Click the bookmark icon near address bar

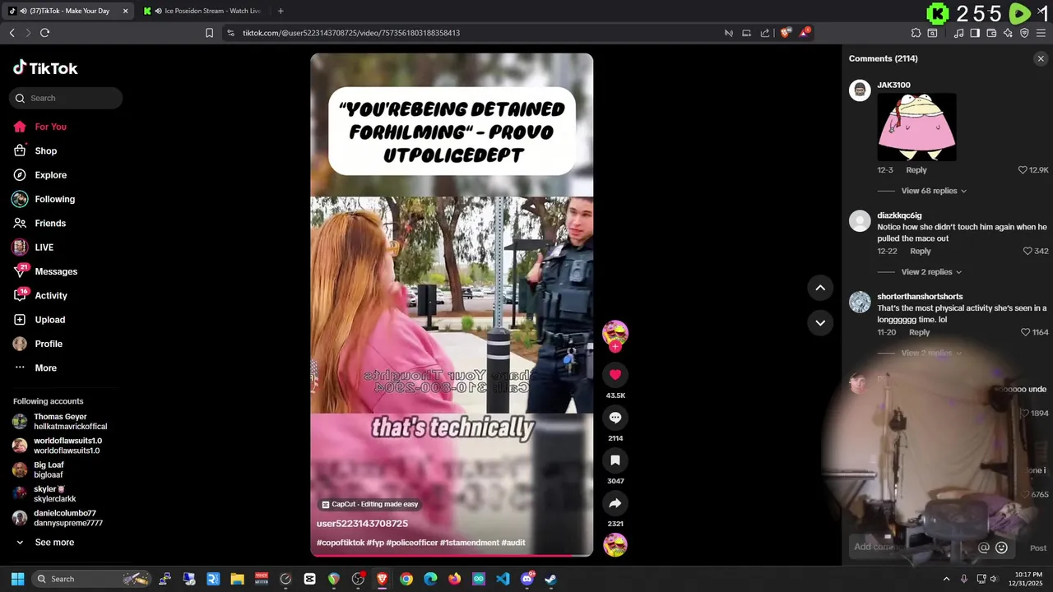click(209, 33)
